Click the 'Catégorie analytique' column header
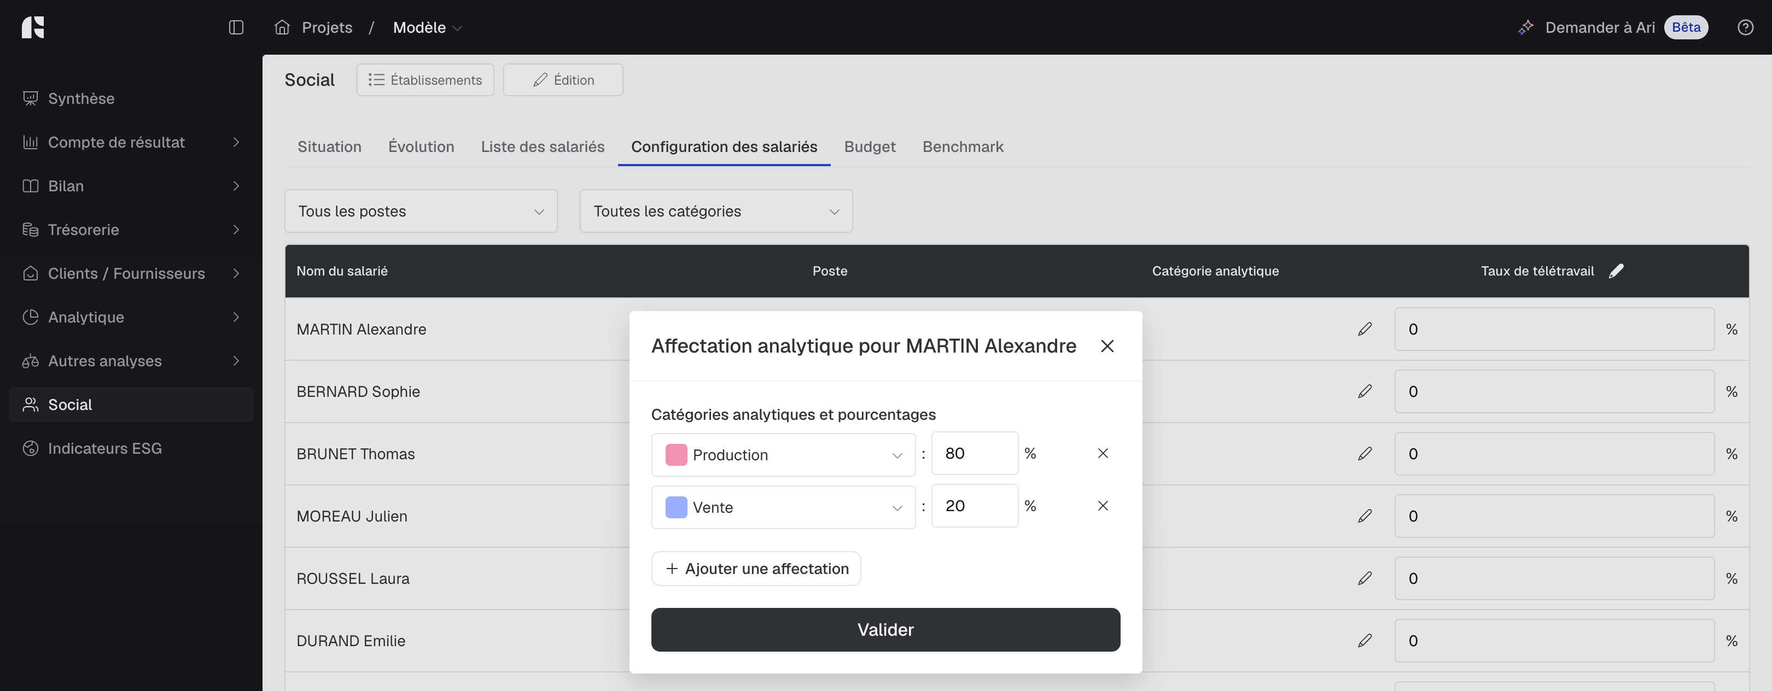 click(1215, 271)
